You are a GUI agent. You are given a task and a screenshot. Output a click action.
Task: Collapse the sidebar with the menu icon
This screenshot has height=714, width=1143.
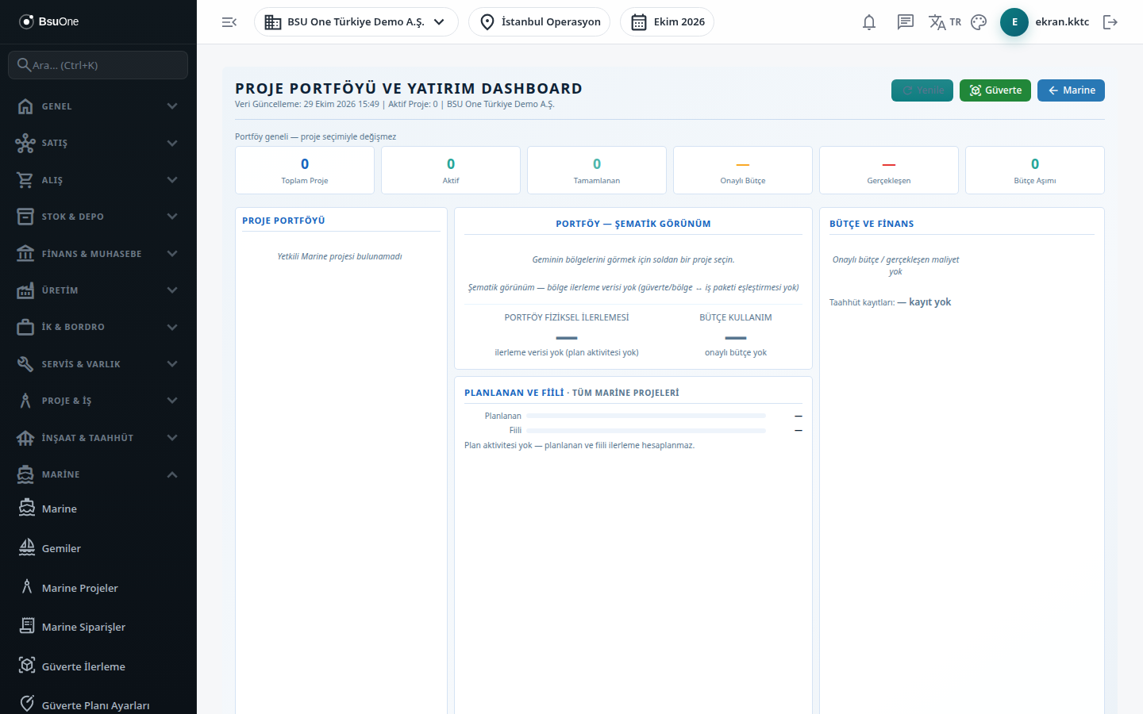(229, 22)
